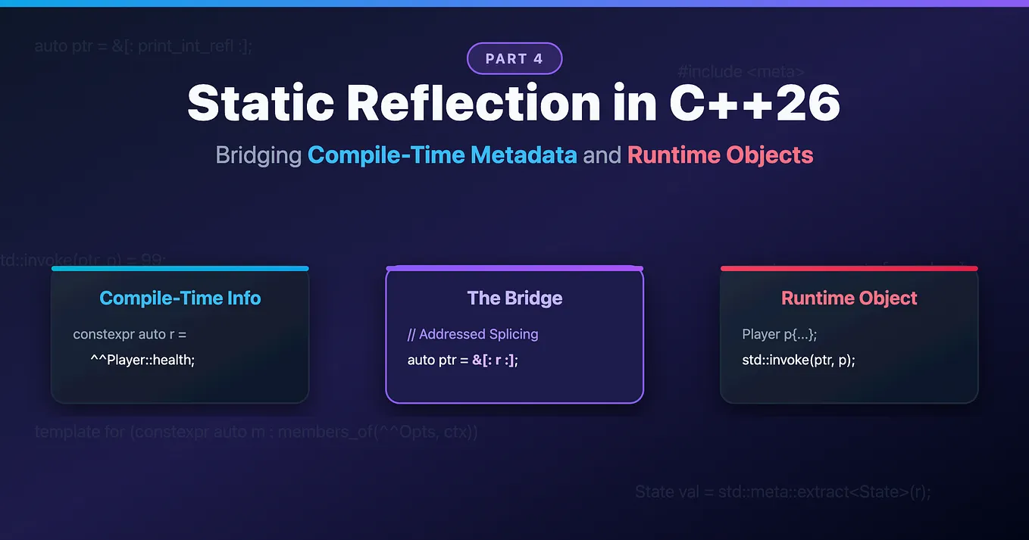Click the Runtime Object heading
This screenshot has width=1029, height=540.
point(849,298)
